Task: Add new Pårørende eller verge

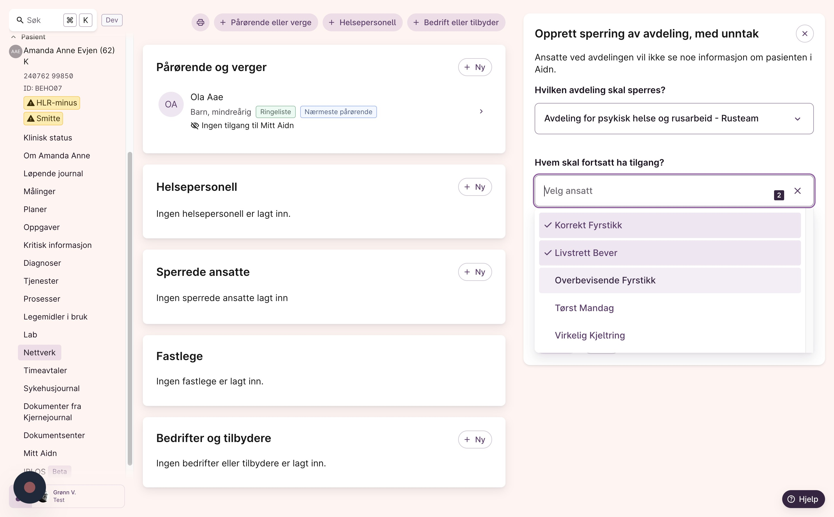Action: 265,23
